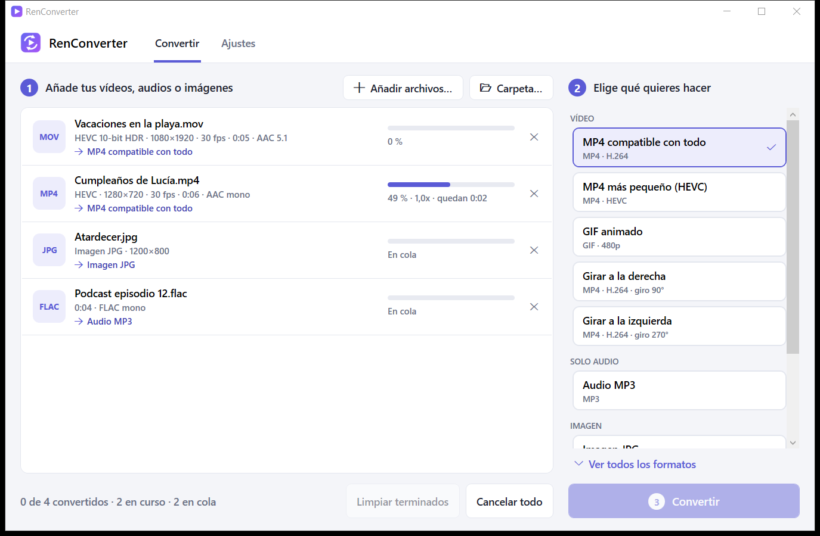Select the Girar a la izquierda preset
The image size is (820, 536).
click(x=679, y=326)
